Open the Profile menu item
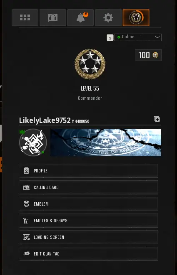Screen dimensions: 177x275 [89, 171]
